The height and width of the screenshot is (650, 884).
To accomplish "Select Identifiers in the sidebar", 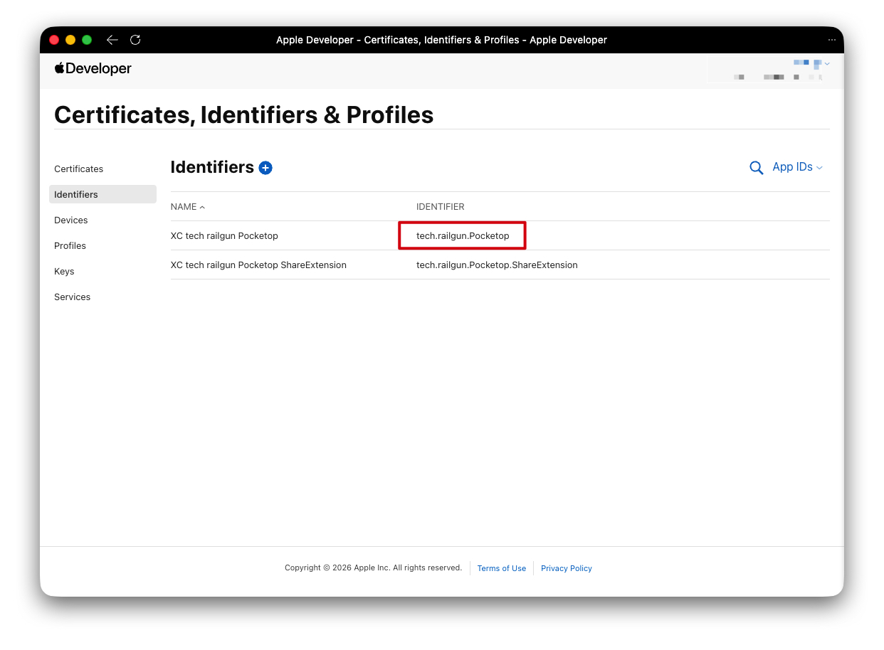I will tap(102, 194).
